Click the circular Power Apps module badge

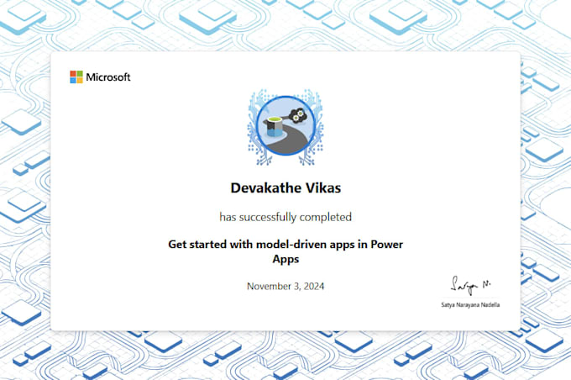point(285,126)
